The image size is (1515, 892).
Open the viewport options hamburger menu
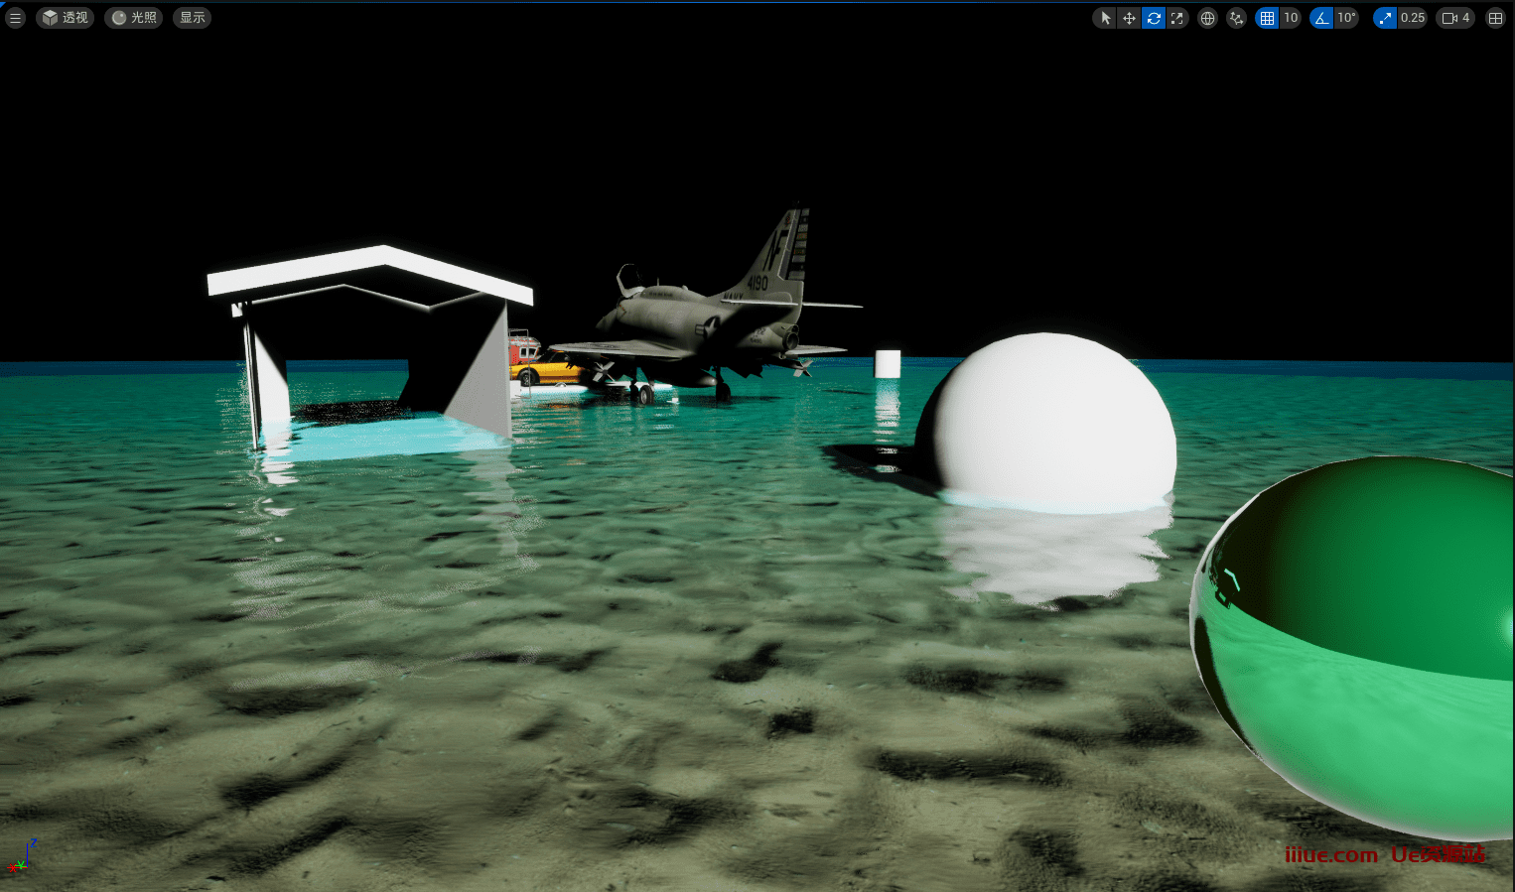point(15,18)
